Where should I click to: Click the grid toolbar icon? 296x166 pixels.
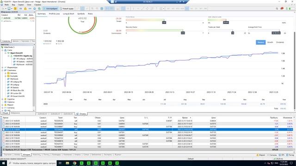(x=102, y=9)
